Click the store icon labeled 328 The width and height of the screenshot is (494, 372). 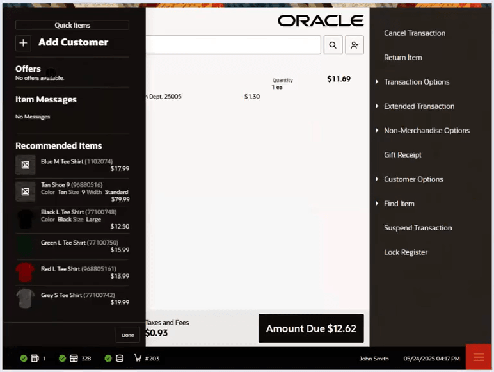pyautogui.click(x=74, y=358)
